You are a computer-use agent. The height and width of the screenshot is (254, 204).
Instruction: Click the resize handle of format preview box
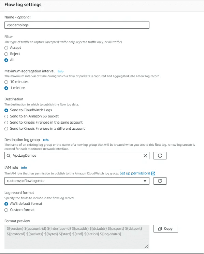(146, 246)
